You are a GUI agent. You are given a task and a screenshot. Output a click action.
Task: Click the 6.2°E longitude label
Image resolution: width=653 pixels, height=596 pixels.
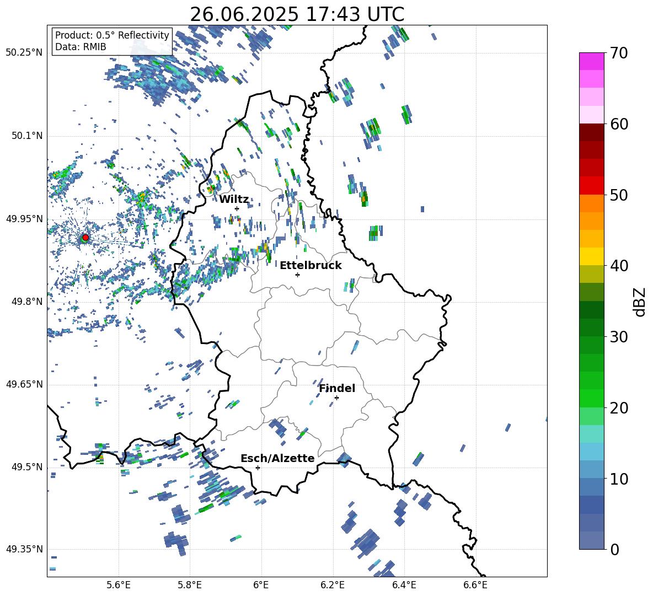point(333,585)
